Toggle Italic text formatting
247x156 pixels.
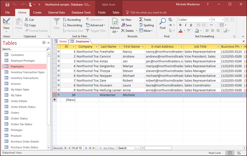pyautogui.click(x=185, y=25)
